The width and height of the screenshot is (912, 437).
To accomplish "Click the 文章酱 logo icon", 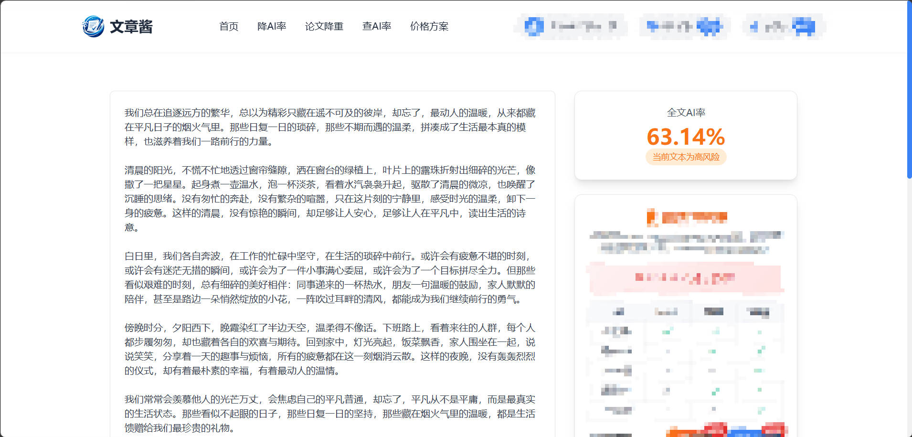I will [x=93, y=26].
